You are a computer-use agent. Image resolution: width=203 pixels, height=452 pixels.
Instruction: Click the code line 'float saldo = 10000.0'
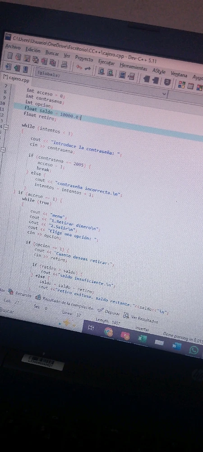(x=52, y=112)
